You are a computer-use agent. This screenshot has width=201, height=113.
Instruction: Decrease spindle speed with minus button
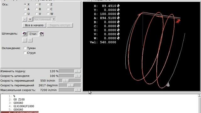(24, 40)
